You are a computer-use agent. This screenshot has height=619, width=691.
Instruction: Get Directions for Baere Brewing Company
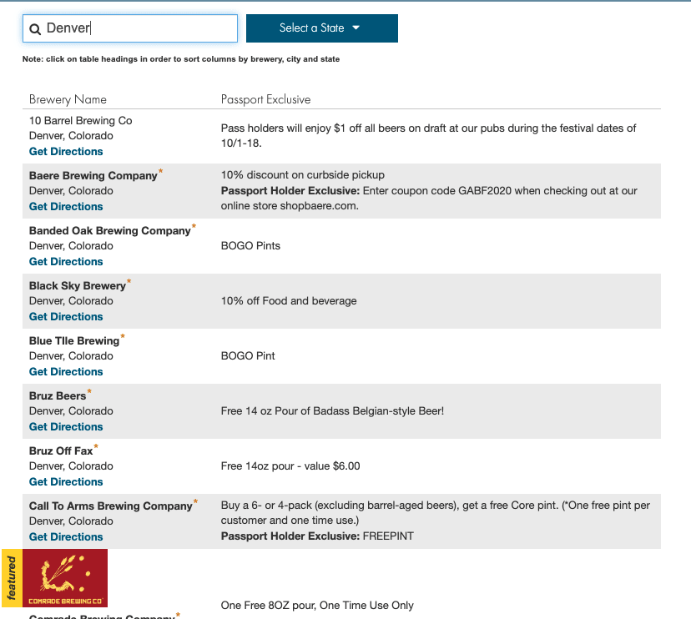tap(66, 206)
